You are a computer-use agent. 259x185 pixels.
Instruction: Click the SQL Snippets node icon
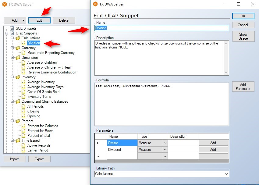click(12, 28)
